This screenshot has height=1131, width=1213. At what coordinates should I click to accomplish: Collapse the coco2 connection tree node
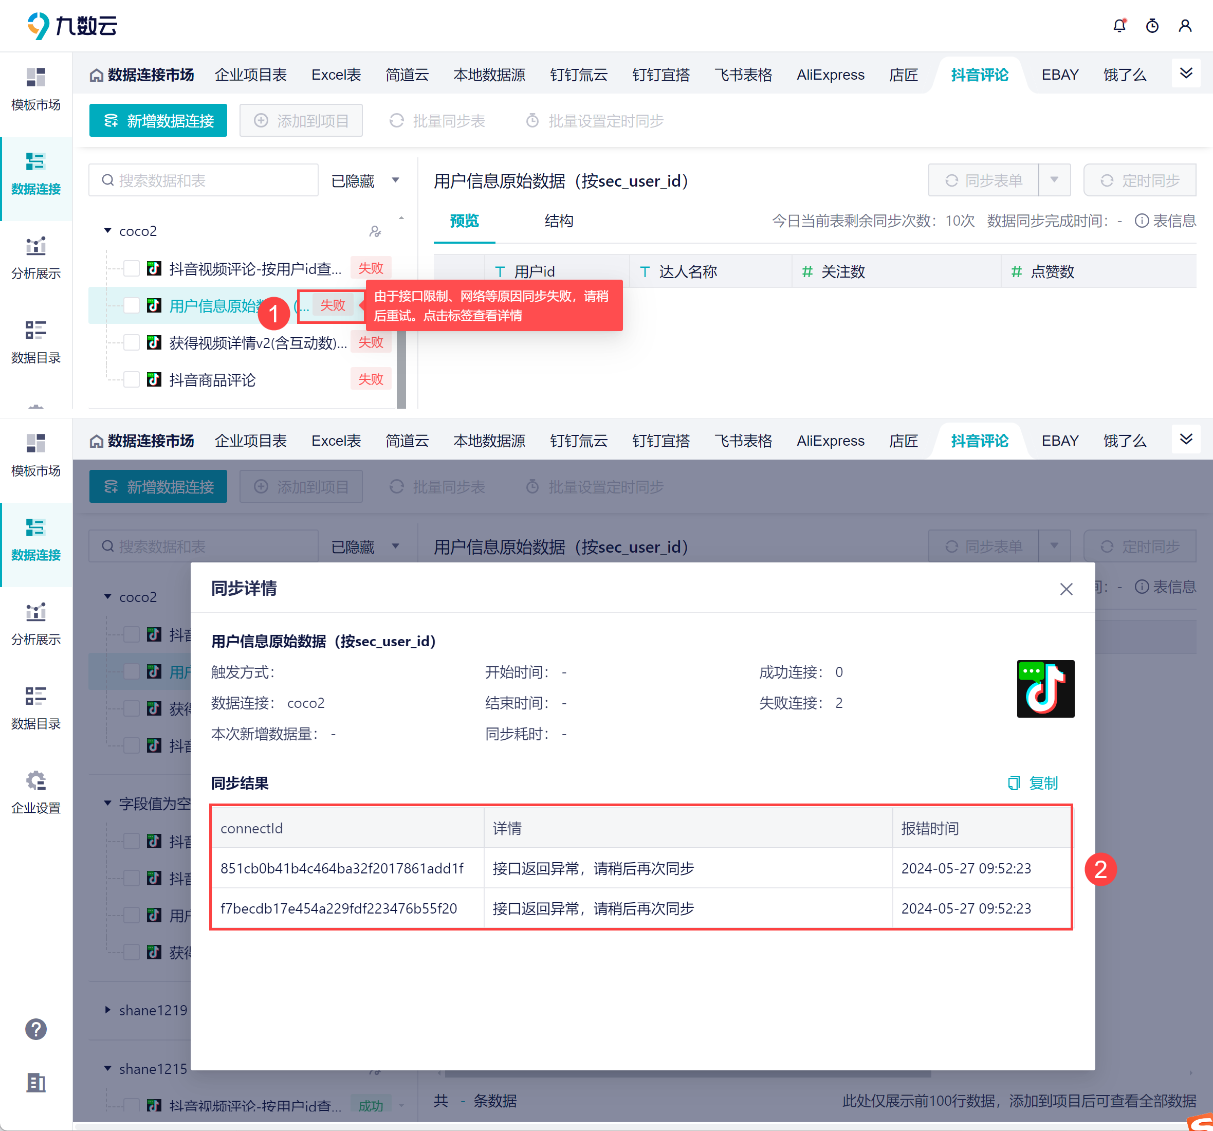tap(108, 231)
